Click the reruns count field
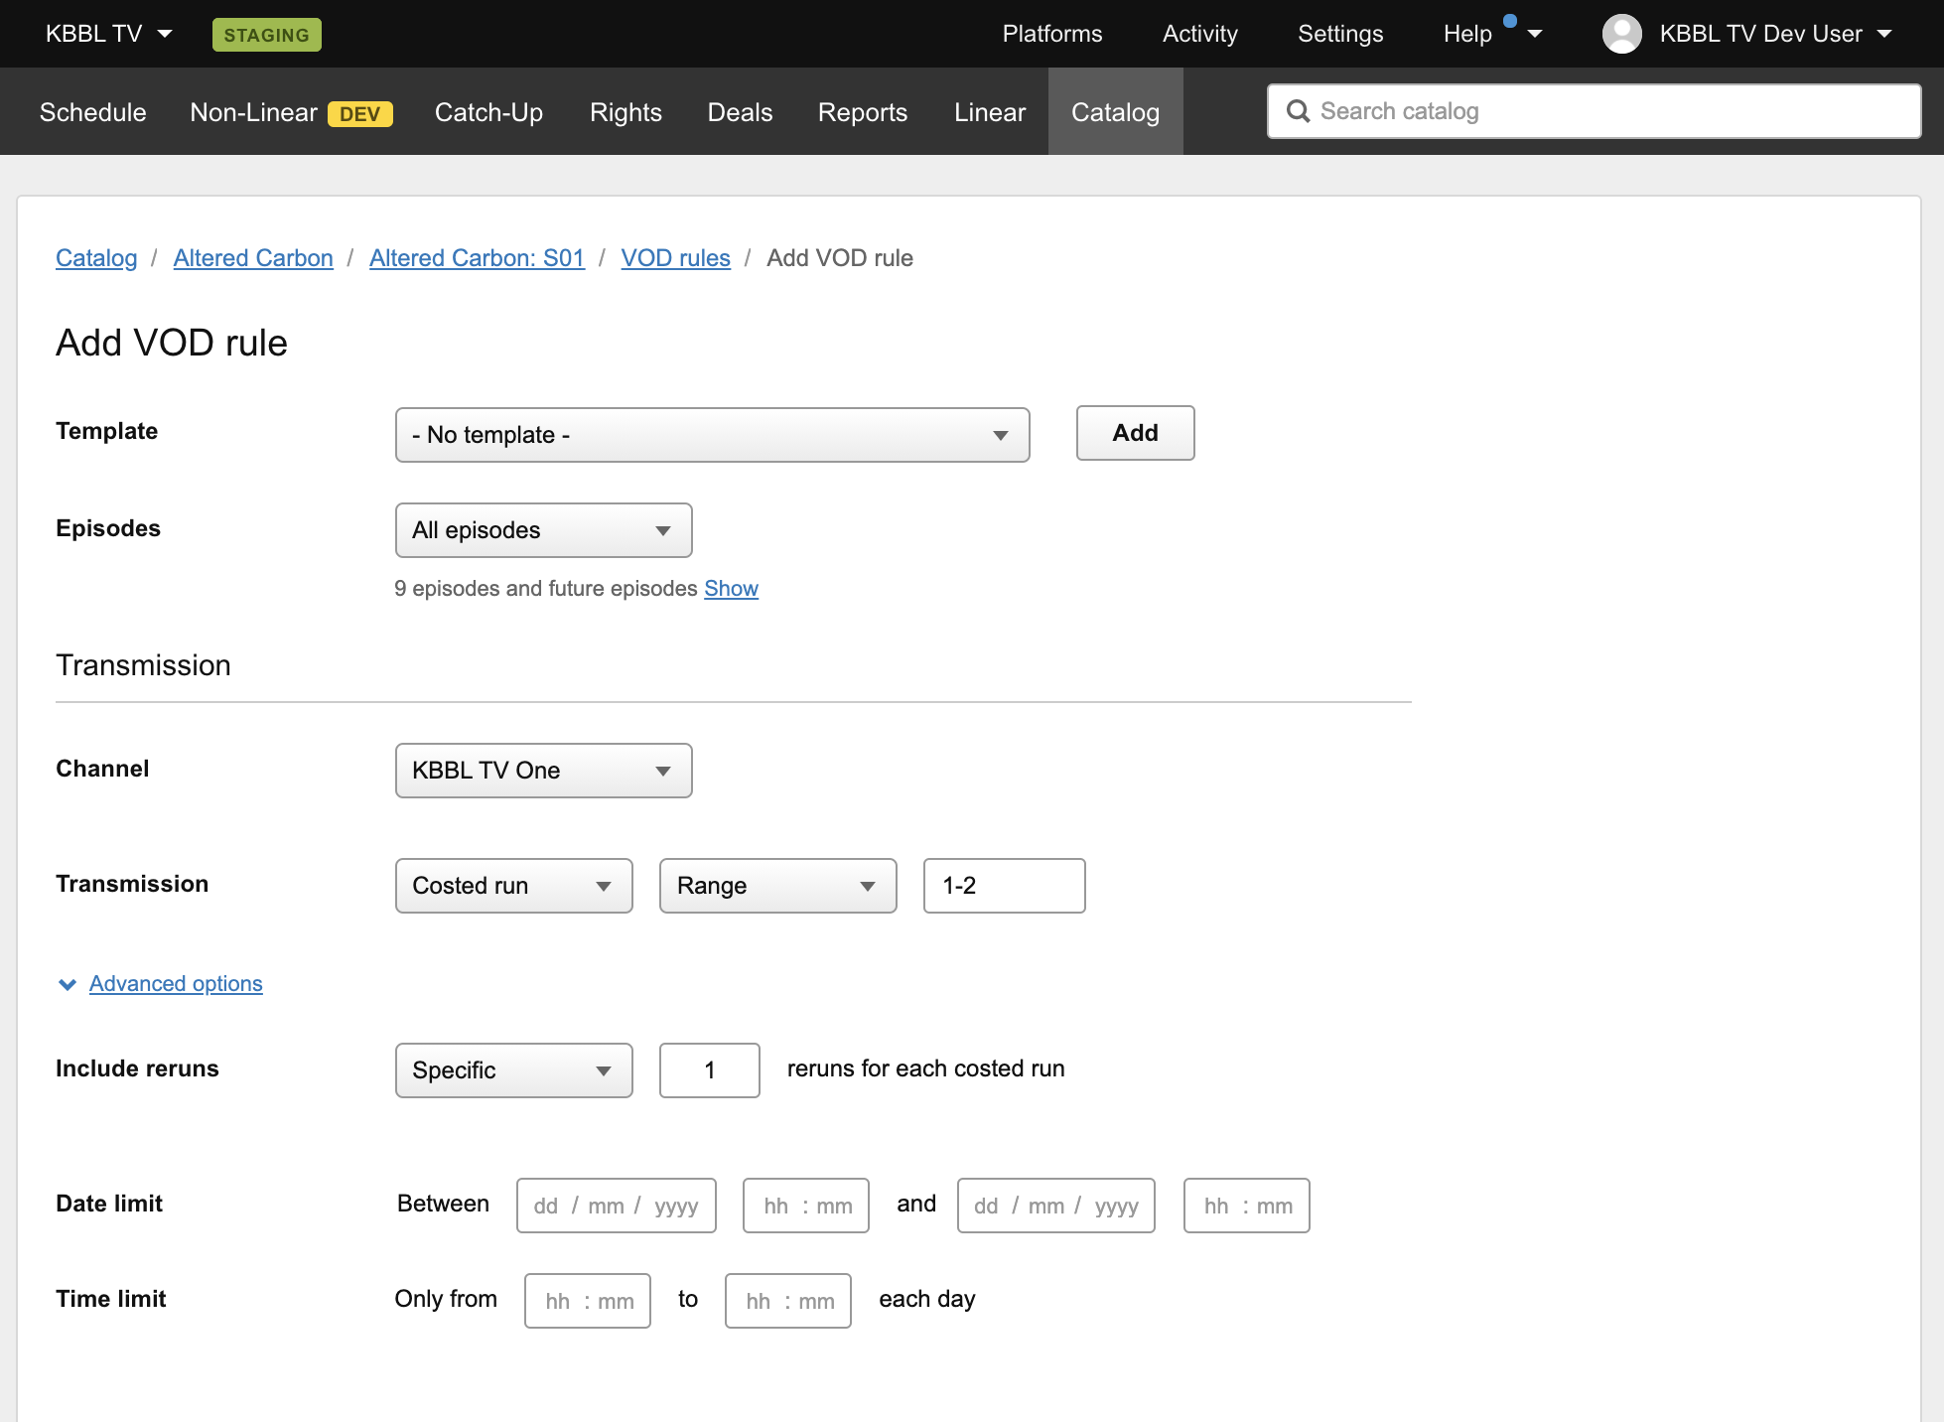The height and width of the screenshot is (1422, 1944). click(x=709, y=1070)
